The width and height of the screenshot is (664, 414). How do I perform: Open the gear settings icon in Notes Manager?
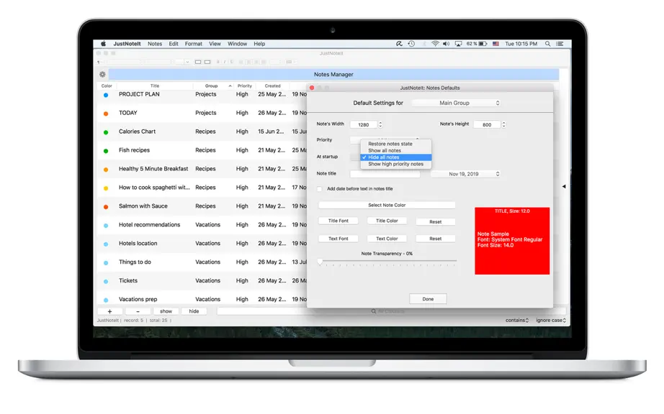(x=102, y=74)
